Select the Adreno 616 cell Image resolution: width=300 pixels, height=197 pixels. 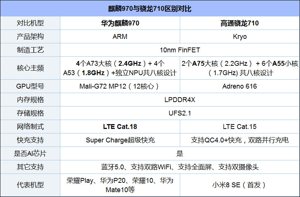pyautogui.click(x=240, y=86)
